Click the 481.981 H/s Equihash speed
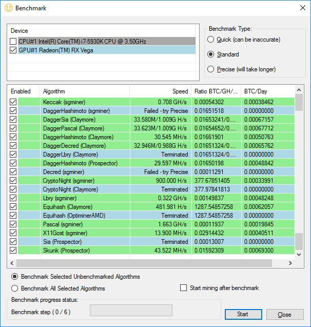Screen dimensions: 311x327 click(171, 207)
